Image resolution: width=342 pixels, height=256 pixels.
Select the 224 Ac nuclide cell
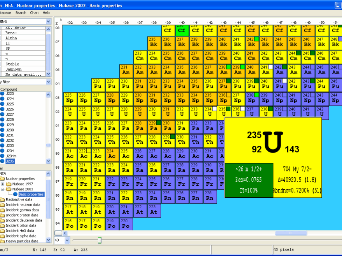(x=112, y=155)
